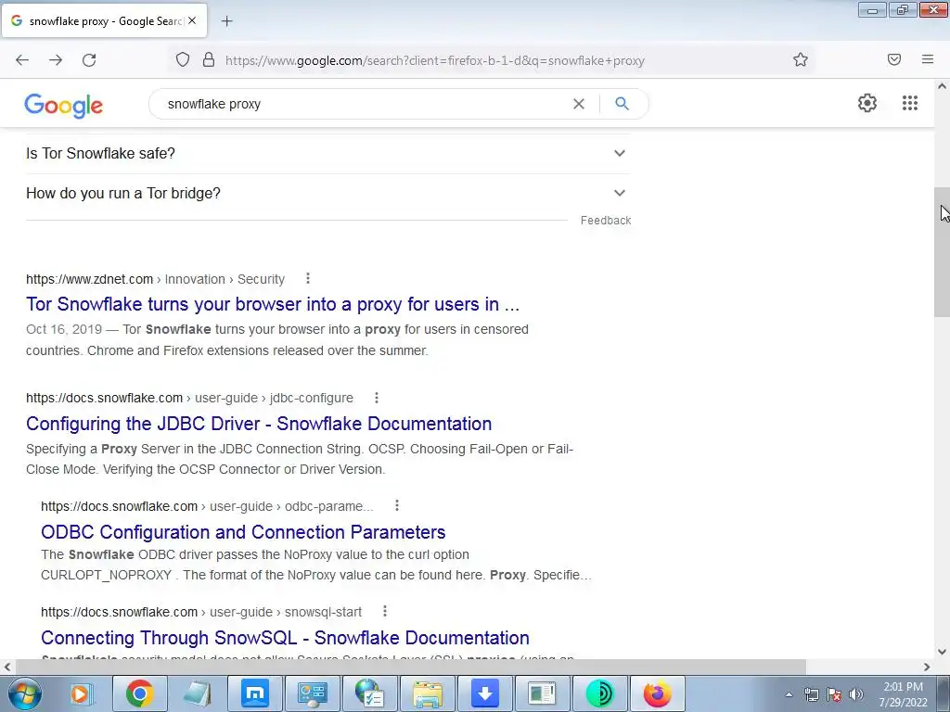Click the horizontal scrollbar thumb
The width and height of the screenshot is (950, 712).
click(410, 667)
